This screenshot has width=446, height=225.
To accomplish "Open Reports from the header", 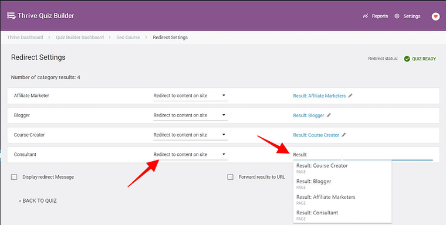I will pyautogui.click(x=380, y=16).
